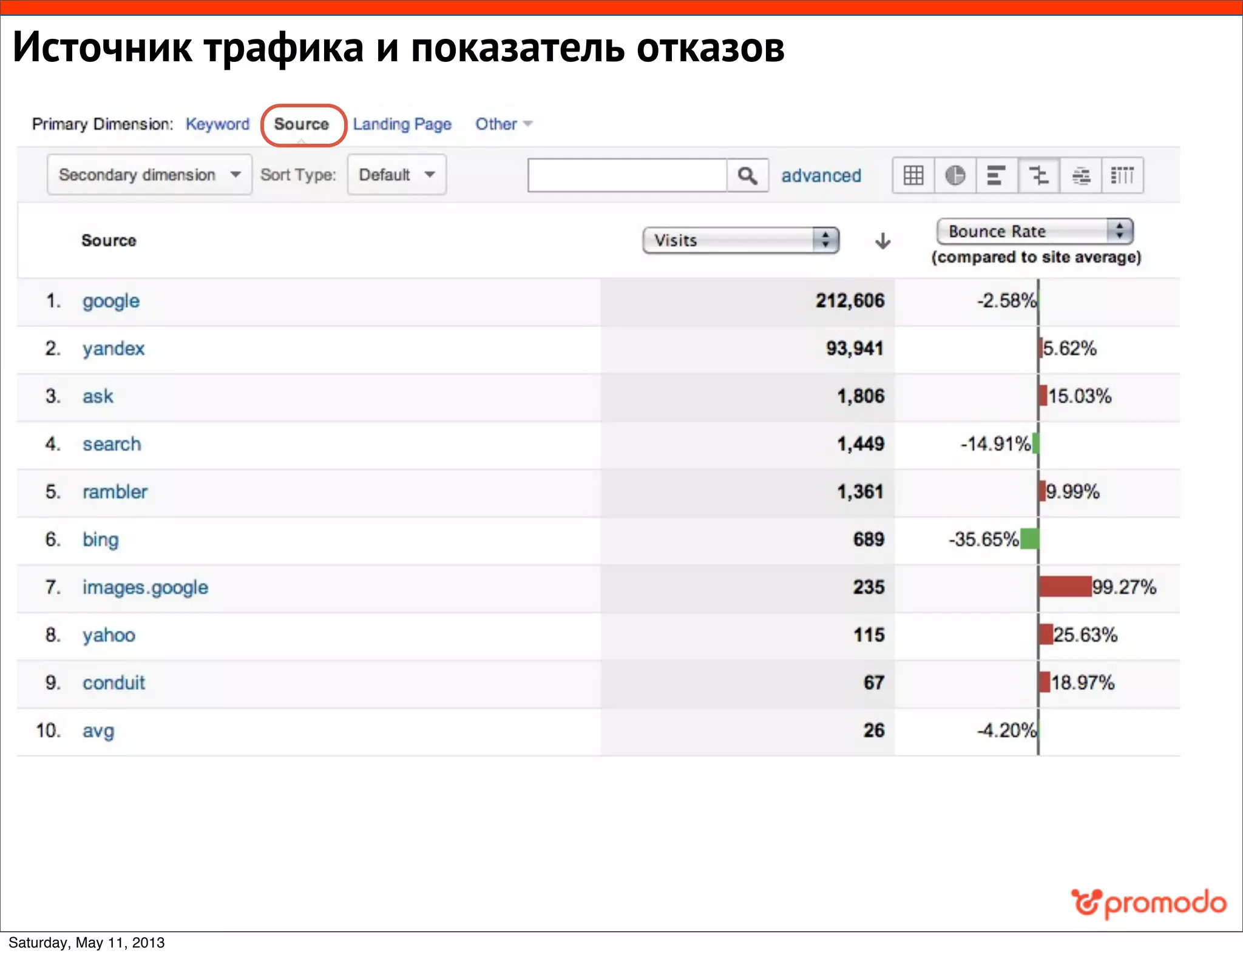
Task: Open the Visits metric selector
Action: tap(740, 240)
